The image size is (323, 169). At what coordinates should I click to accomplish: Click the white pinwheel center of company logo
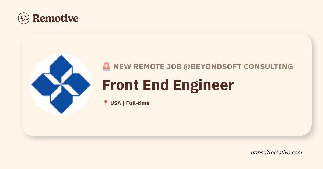[x=61, y=84]
